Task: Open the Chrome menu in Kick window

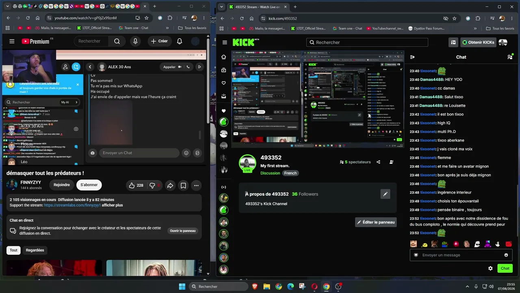Action: click(x=513, y=18)
